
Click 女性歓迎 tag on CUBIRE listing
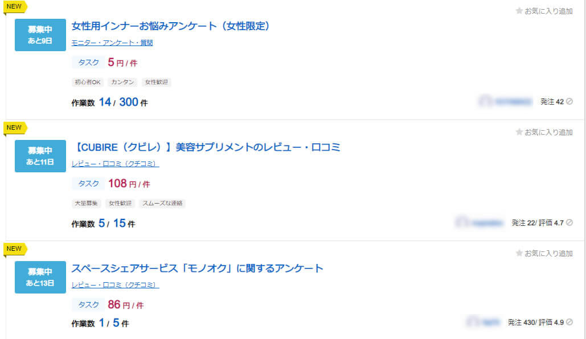(120, 203)
